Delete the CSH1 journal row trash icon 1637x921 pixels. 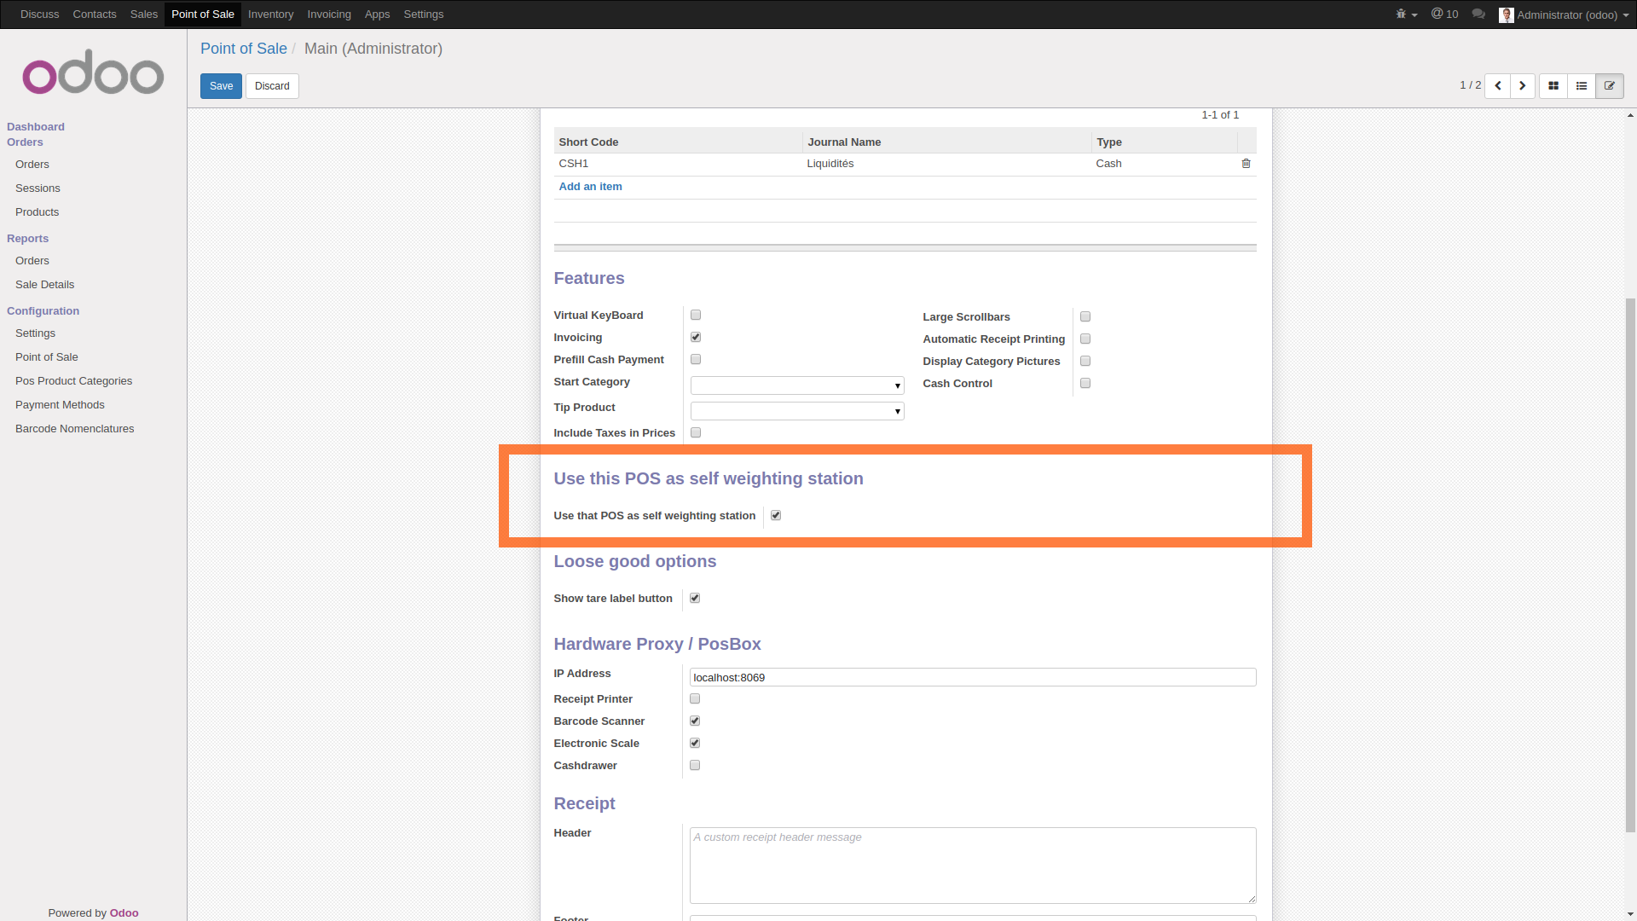click(1246, 164)
